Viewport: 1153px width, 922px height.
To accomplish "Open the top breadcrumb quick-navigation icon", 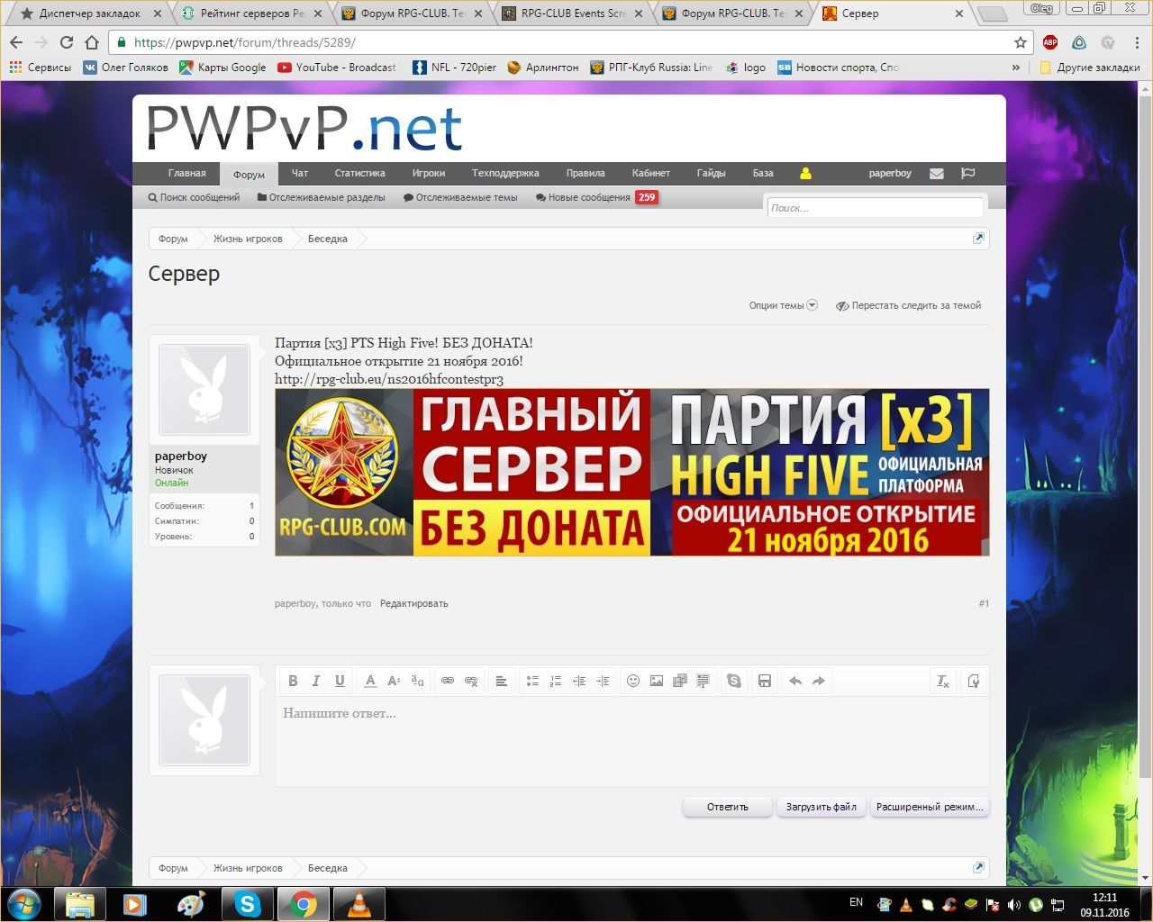I will 978,238.
